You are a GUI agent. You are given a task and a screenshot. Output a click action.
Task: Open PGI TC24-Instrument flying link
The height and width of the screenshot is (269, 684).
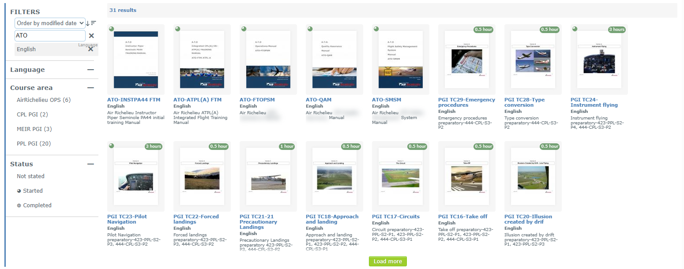594,102
